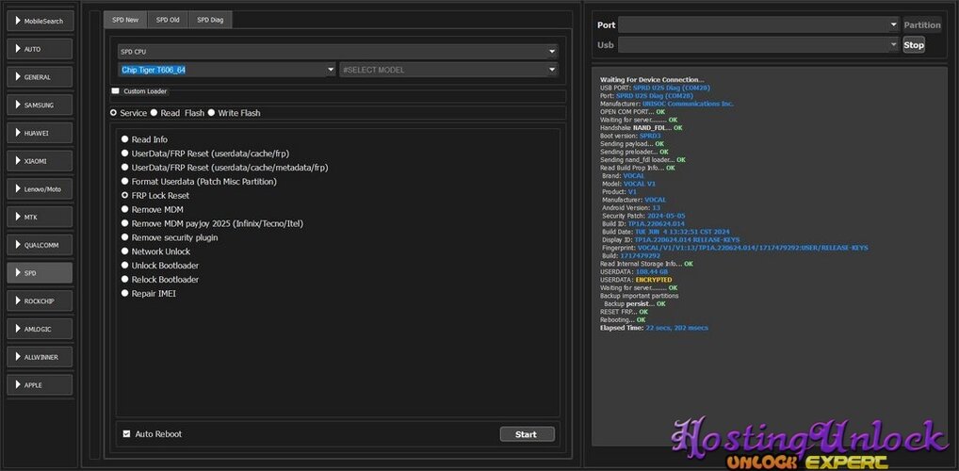This screenshot has height=471, width=959.
Task: Select Remove MDM payJoy 2025 option
Action: pyautogui.click(x=125, y=223)
